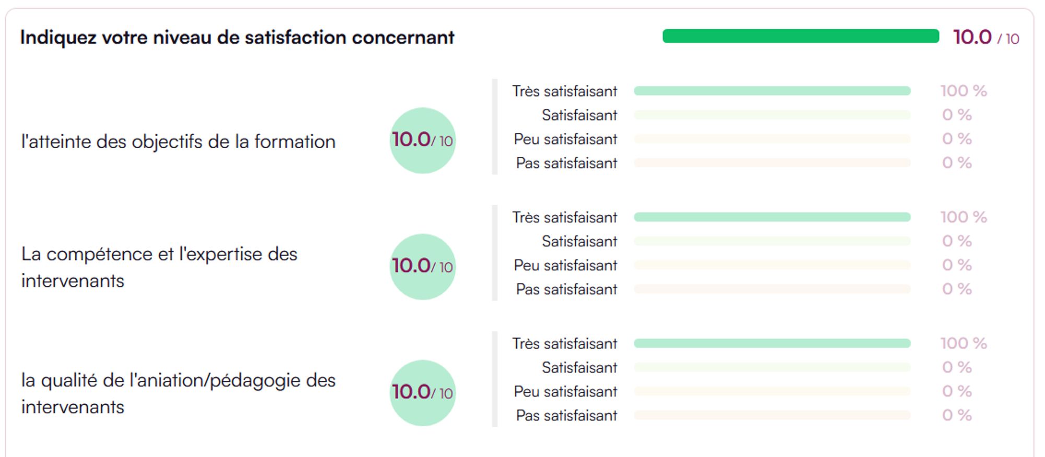The height and width of the screenshot is (457, 1045).
Task: Click 'Pas satisfaisant' bar under objectifs de la formation
Action: pos(772,163)
